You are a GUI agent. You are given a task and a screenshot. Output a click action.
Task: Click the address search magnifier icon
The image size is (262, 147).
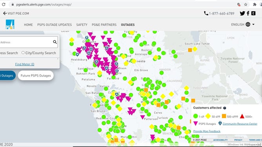tap(55, 42)
